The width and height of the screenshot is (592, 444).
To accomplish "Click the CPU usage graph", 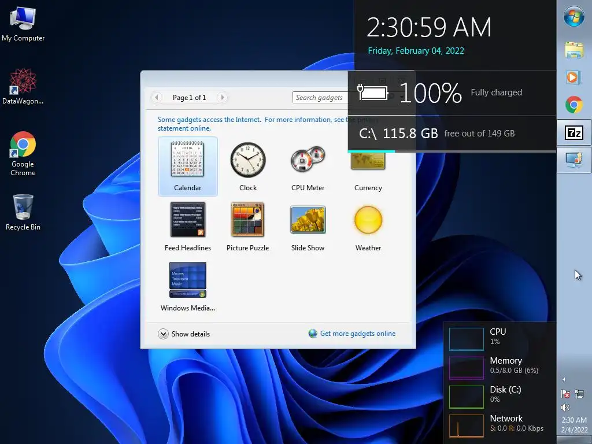I will pos(467,339).
